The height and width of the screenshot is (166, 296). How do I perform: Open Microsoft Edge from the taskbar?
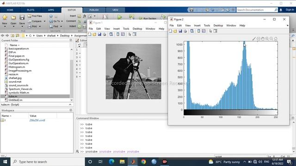[x=111, y=162]
